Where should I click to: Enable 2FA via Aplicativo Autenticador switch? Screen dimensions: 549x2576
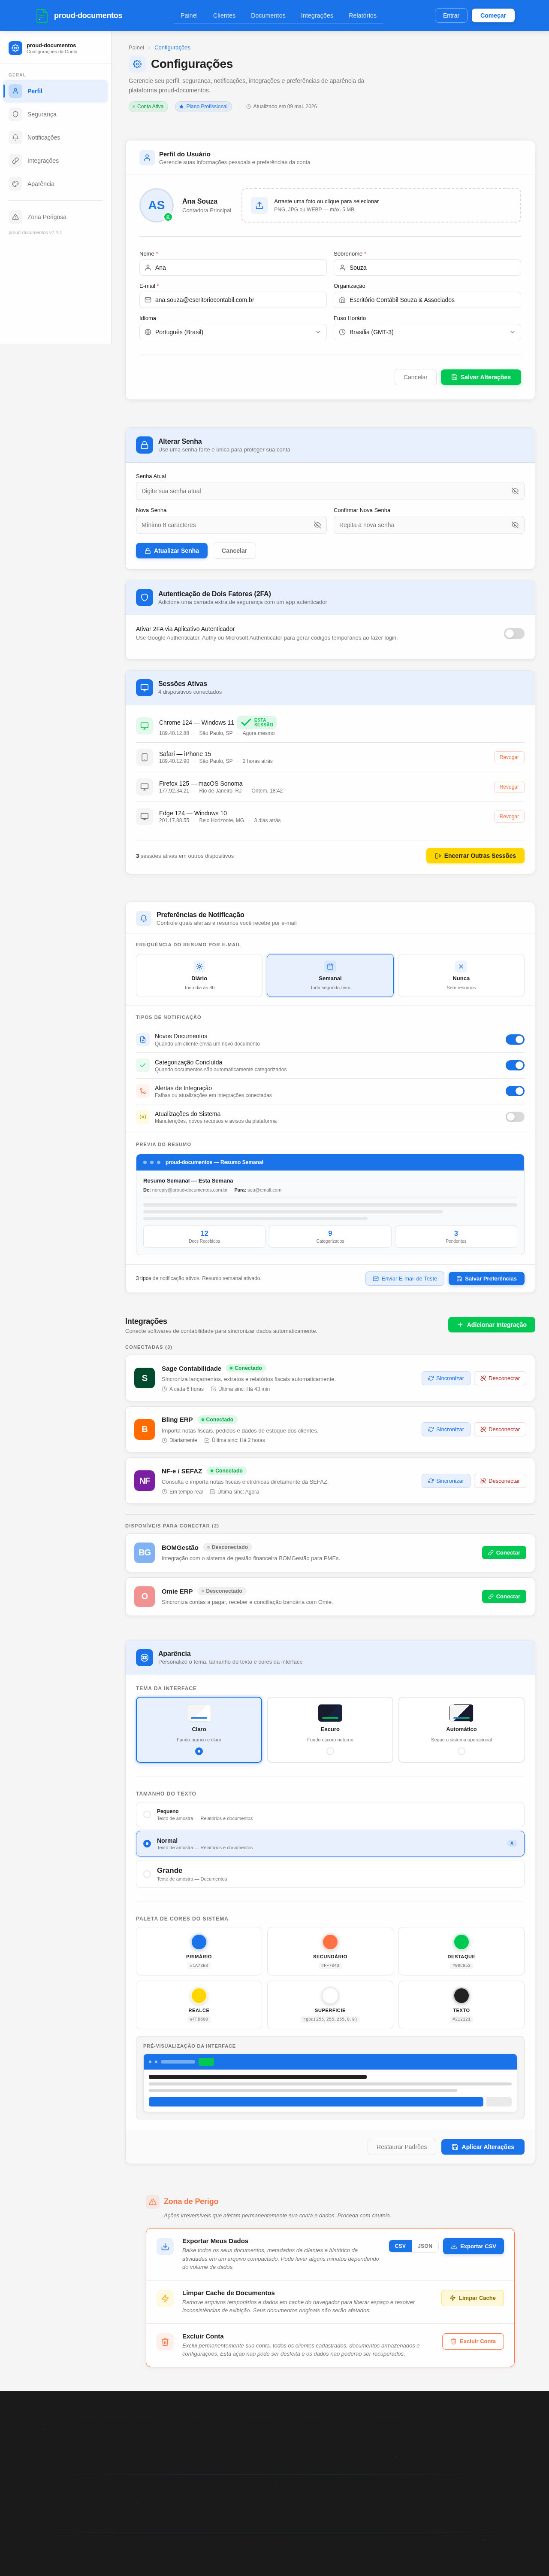click(514, 633)
